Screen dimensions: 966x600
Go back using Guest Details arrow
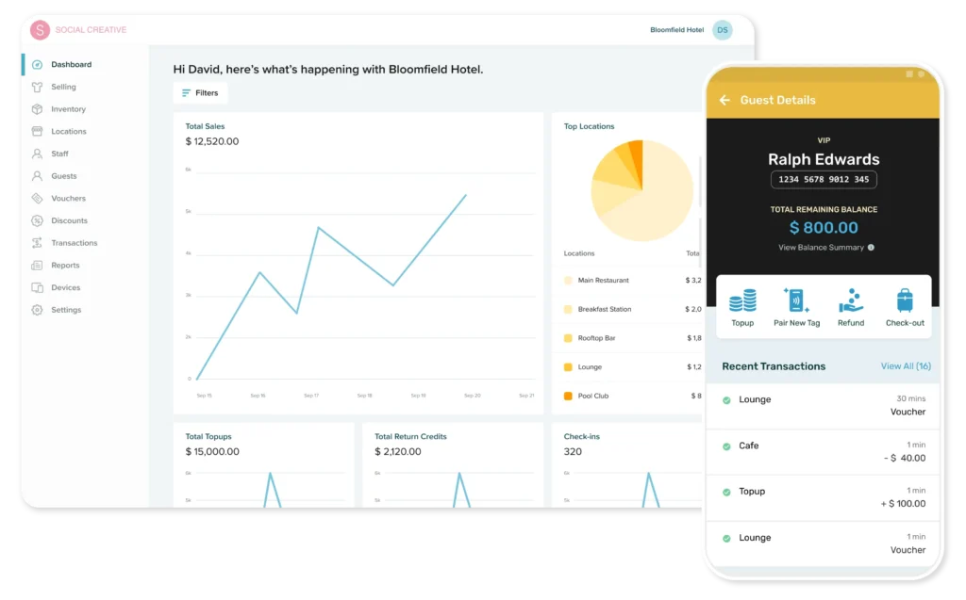(724, 100)
